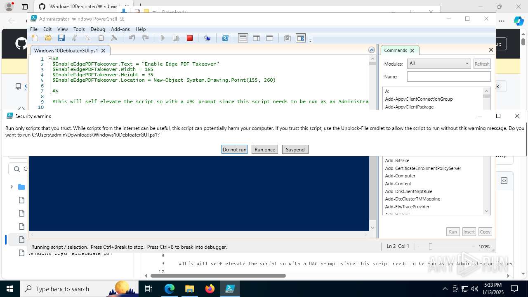Screen dimensions: 528x297
Task: Open New Remote PowerShell Tab icon
Action: pos(207,38)
